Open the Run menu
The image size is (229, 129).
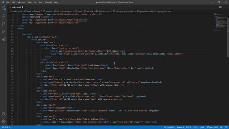tap(40, 3)
